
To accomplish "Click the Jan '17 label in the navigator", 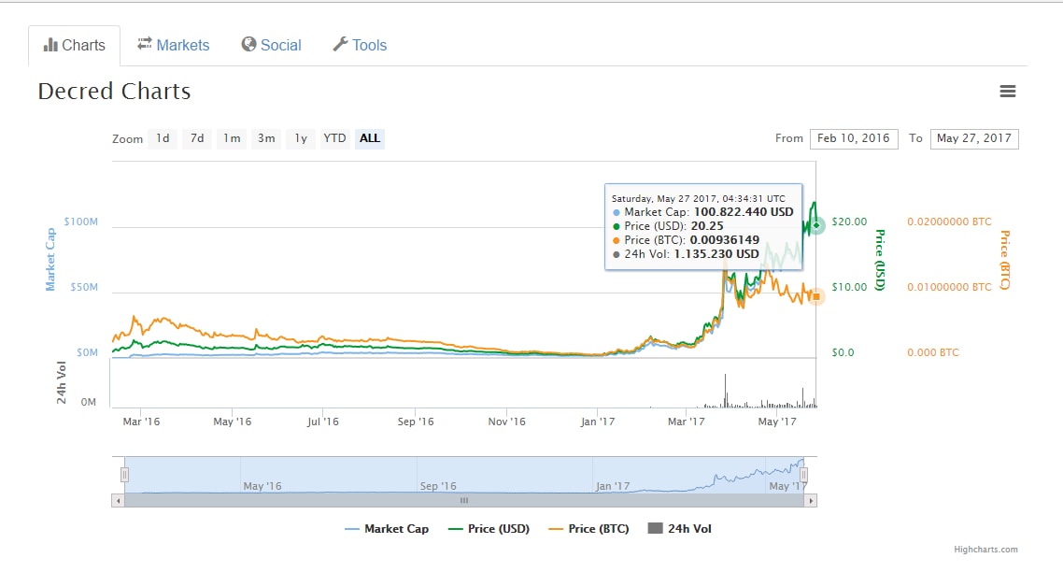I will [613, 486].
